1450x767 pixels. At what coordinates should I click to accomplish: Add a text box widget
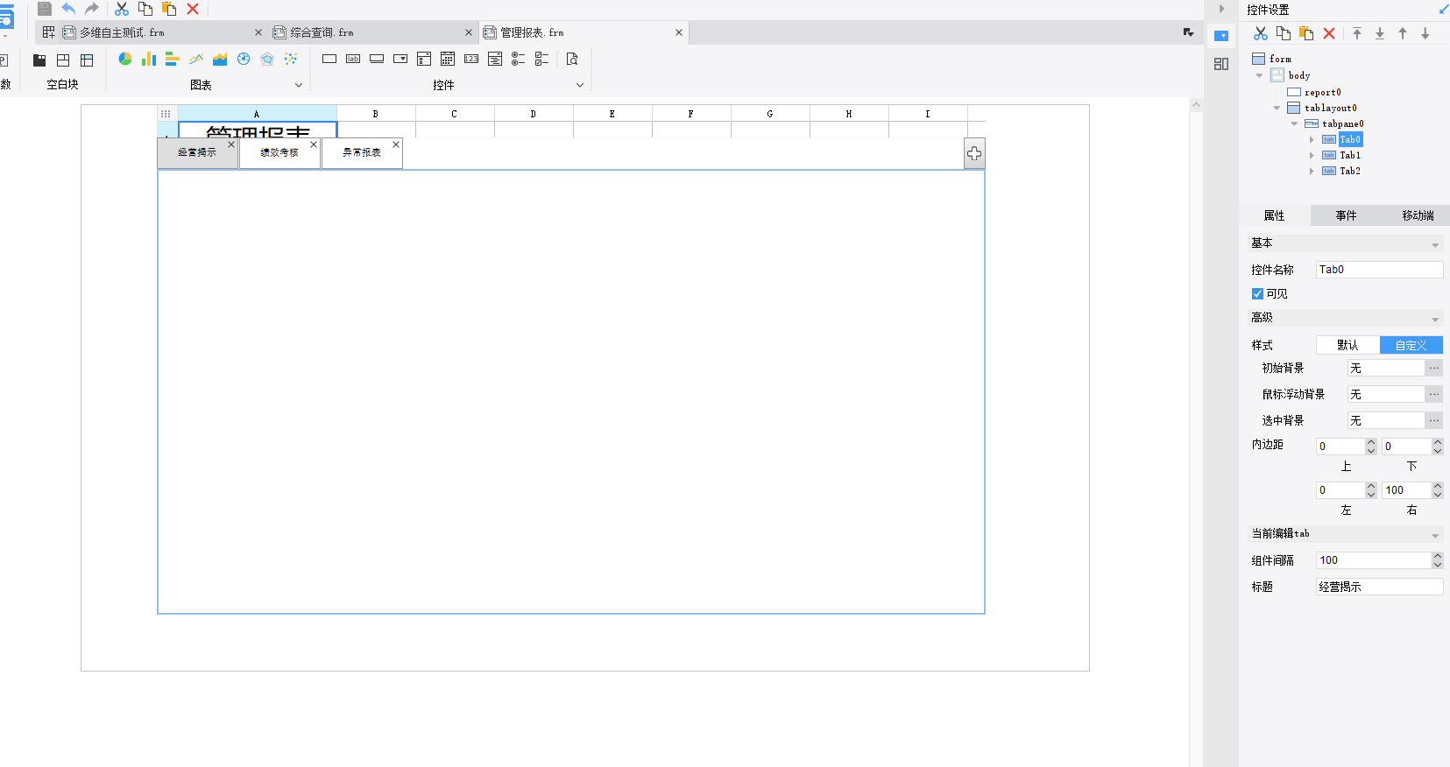329,59
